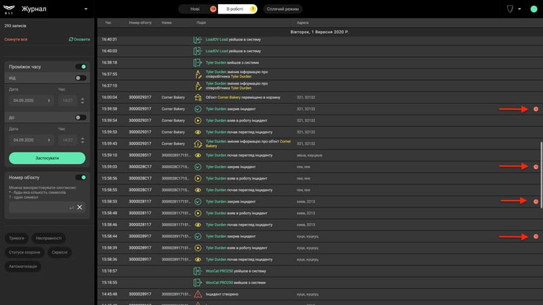The image size is (543, 305).
Task: Click the WooCat login icon at 15:18:57
Action: point(198,271)
